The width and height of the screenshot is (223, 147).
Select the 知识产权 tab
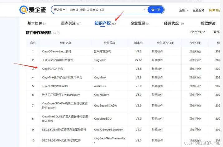coord(105,23)
